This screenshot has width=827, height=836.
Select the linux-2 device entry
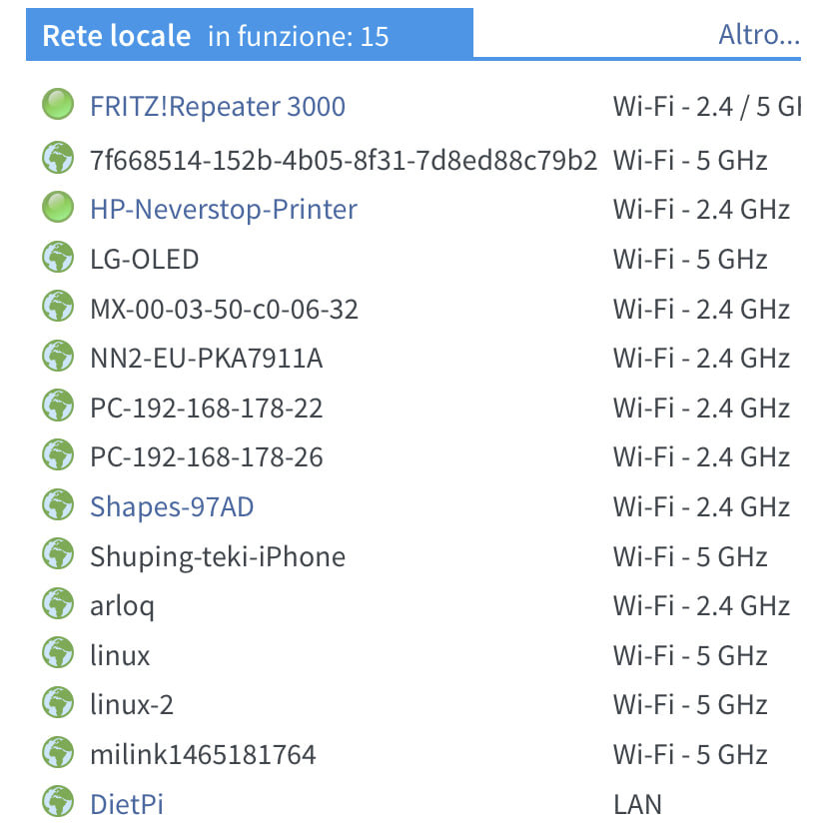[132, 704]
